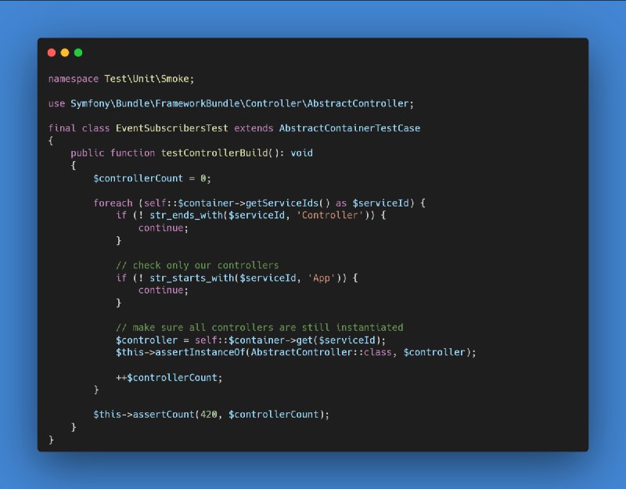
Task: Click the 'assertCount' method call
Action: (x=164, y=415)
